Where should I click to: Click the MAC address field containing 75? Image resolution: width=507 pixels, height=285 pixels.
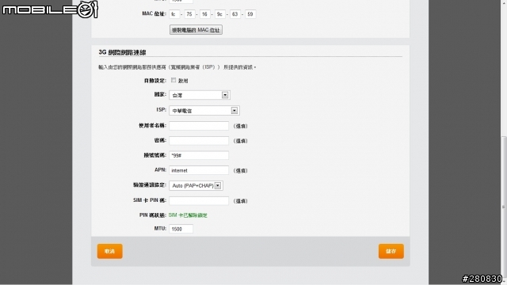point(189,14)
